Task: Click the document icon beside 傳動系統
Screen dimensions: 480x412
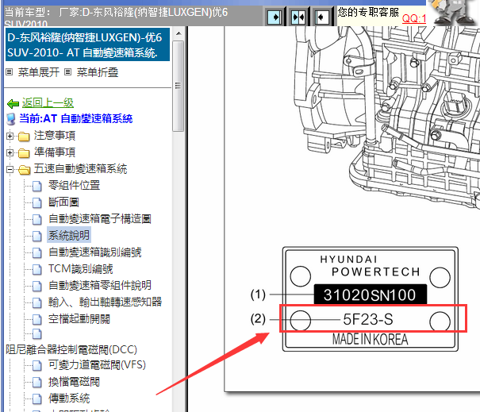Action: [x=37, y=399]
